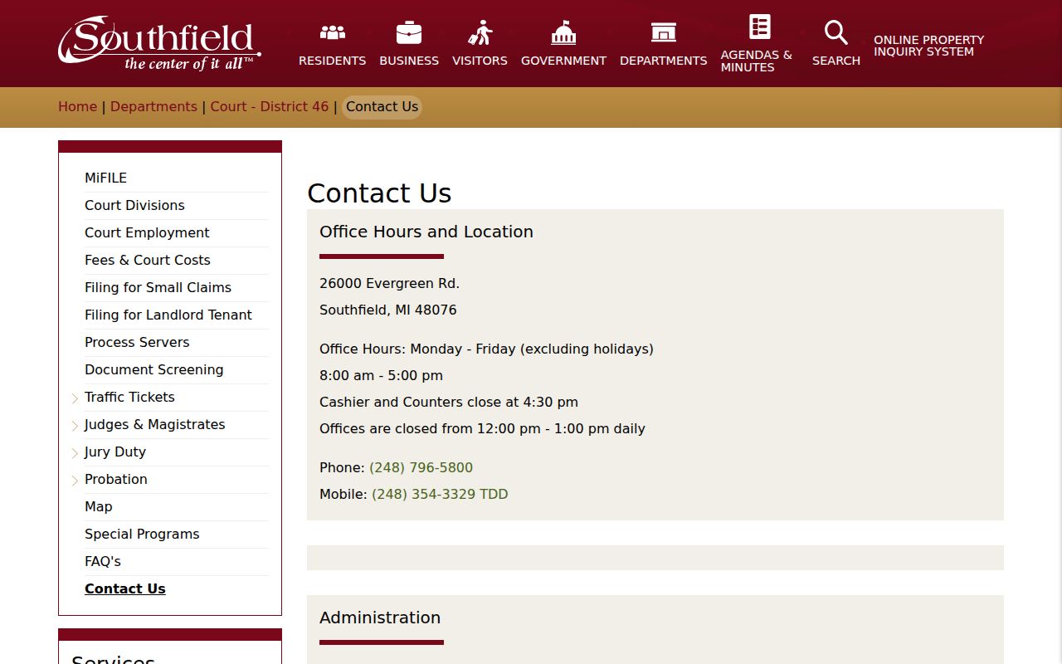Open the Court - District 46 breadcrumb

[270, 107]
